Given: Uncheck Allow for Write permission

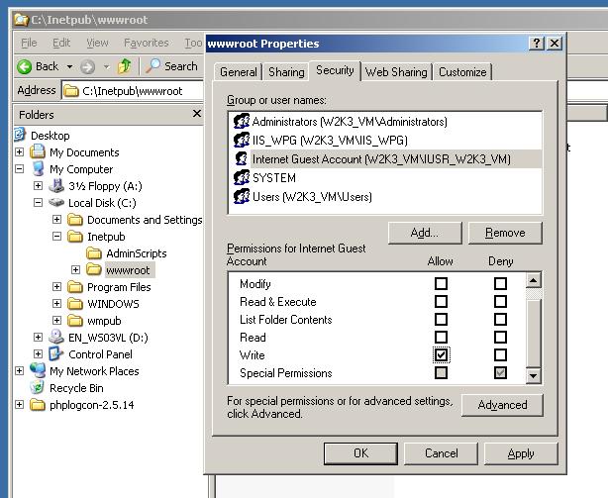Looking at the screenshot, I should (x=441, y=355).
